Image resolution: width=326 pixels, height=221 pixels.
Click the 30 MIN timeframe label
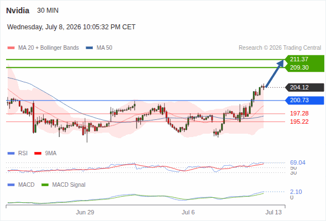tap(48, 10)
